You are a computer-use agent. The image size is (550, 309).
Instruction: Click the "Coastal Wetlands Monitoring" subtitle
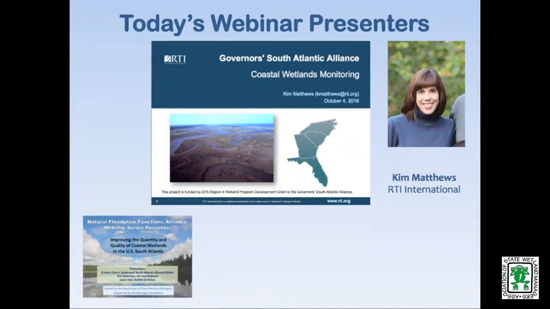[305, 74]
